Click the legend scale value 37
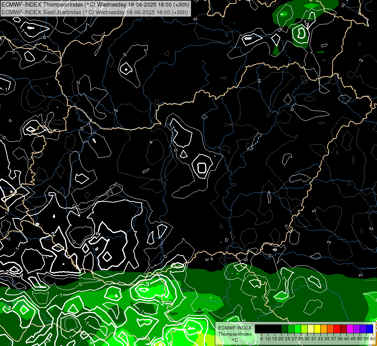Screen dimensions: 377x346 coord(334,339)
